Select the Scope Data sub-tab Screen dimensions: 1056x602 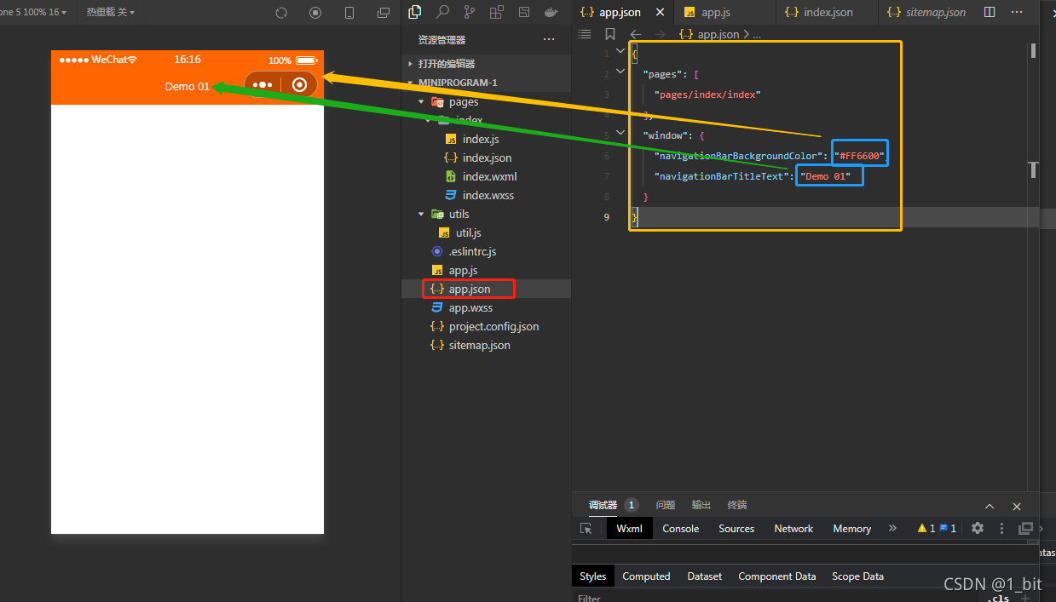[x=857, y=576]
